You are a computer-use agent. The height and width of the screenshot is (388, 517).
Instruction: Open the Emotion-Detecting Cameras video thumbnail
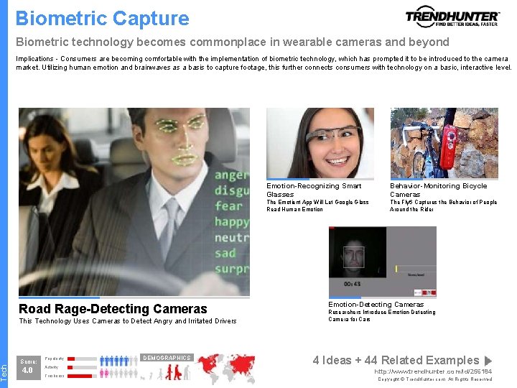(383, 262)
